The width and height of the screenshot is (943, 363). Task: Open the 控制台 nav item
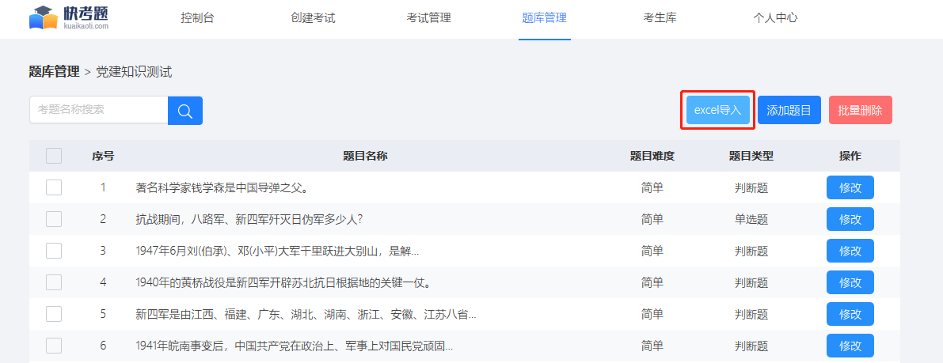coord(197,18)
